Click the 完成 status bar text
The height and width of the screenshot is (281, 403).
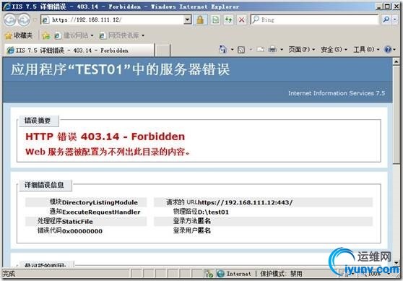pyautogui.click(x=9, y=274)
